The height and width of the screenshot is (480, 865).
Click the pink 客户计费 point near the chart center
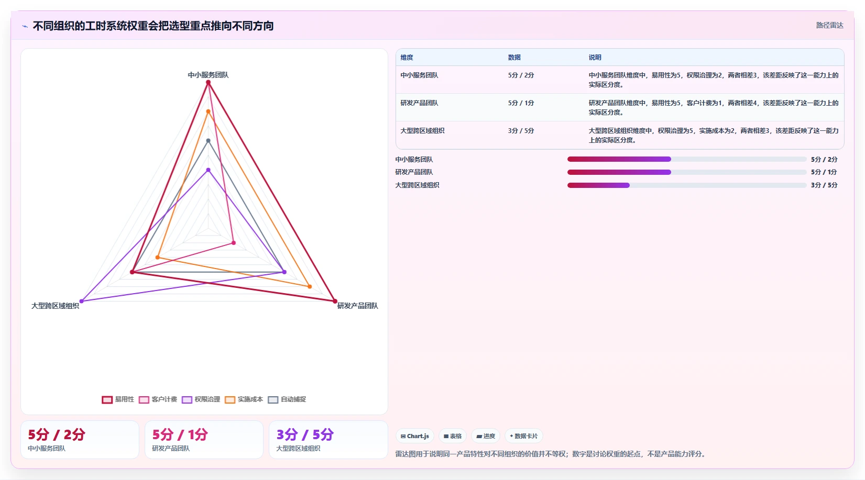click(x=234, y=243)
